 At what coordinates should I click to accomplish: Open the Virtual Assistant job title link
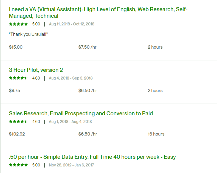tap(98, 13)
